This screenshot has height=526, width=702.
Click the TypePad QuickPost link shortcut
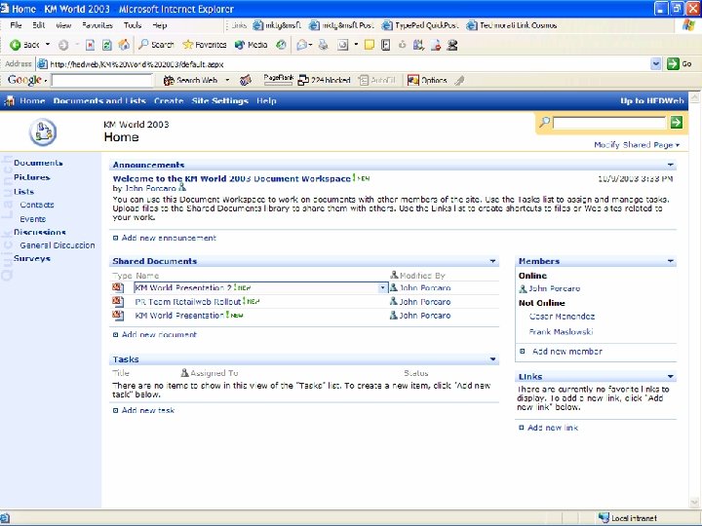click(420, 25)
